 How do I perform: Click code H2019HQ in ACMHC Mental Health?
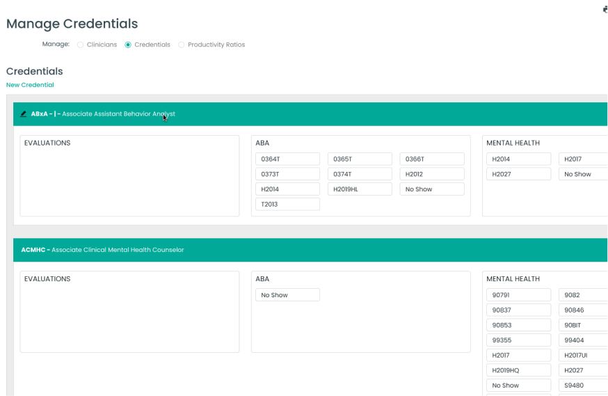click(x=519, y=370)
